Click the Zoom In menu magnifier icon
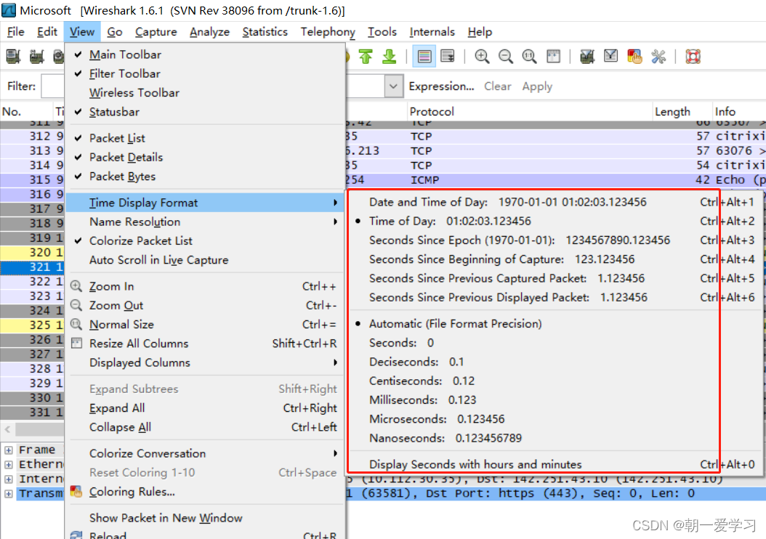The image size is (766, 539). tap(76, 286)
